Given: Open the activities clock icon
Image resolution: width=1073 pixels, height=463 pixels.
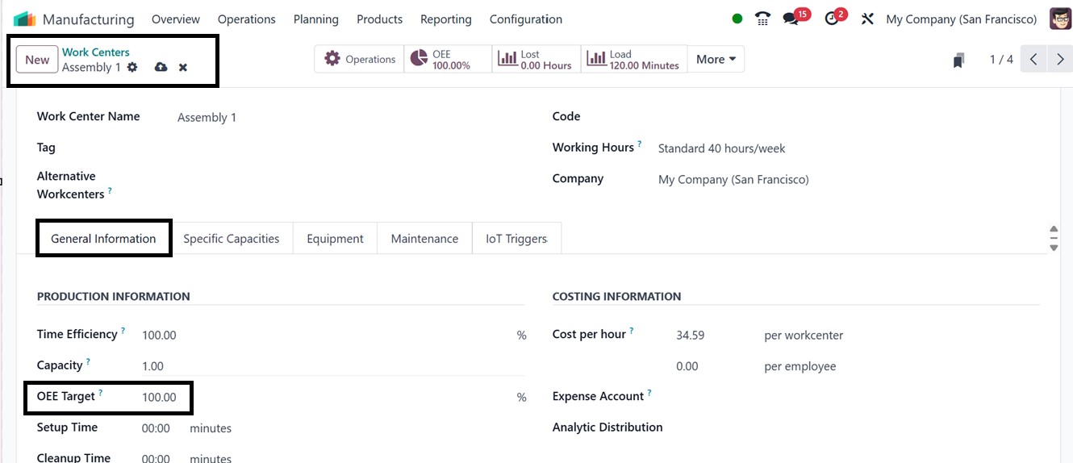Looking at the screenshot, I should tap(833, 19).
